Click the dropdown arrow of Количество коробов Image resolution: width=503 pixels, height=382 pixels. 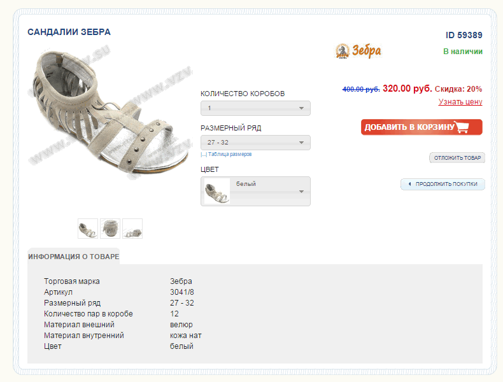(302, 109)
